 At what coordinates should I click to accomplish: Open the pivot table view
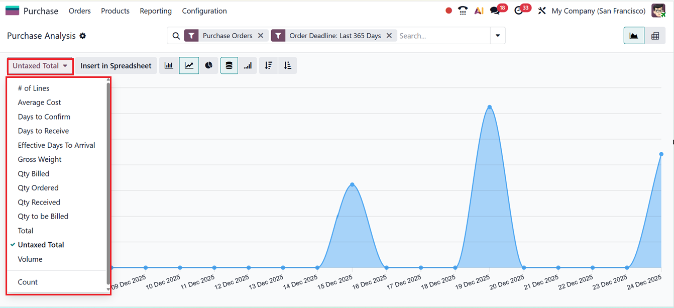tap(655, 36)
